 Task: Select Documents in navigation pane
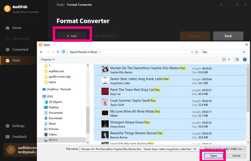pyautogui.click(x=53, y=113)
